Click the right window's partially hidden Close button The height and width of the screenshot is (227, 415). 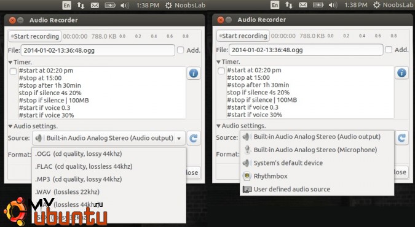pyautogui.click(x=401, y=172)
